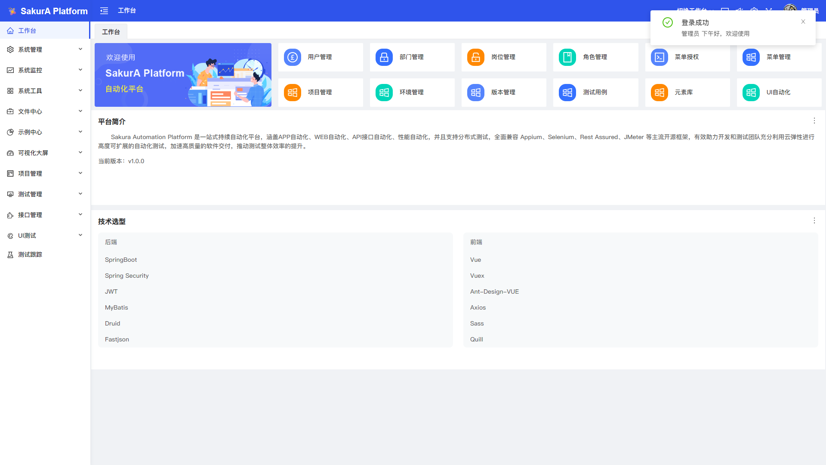
Task: Open the 部门管理 lock icon
Action: click(384, 57)
